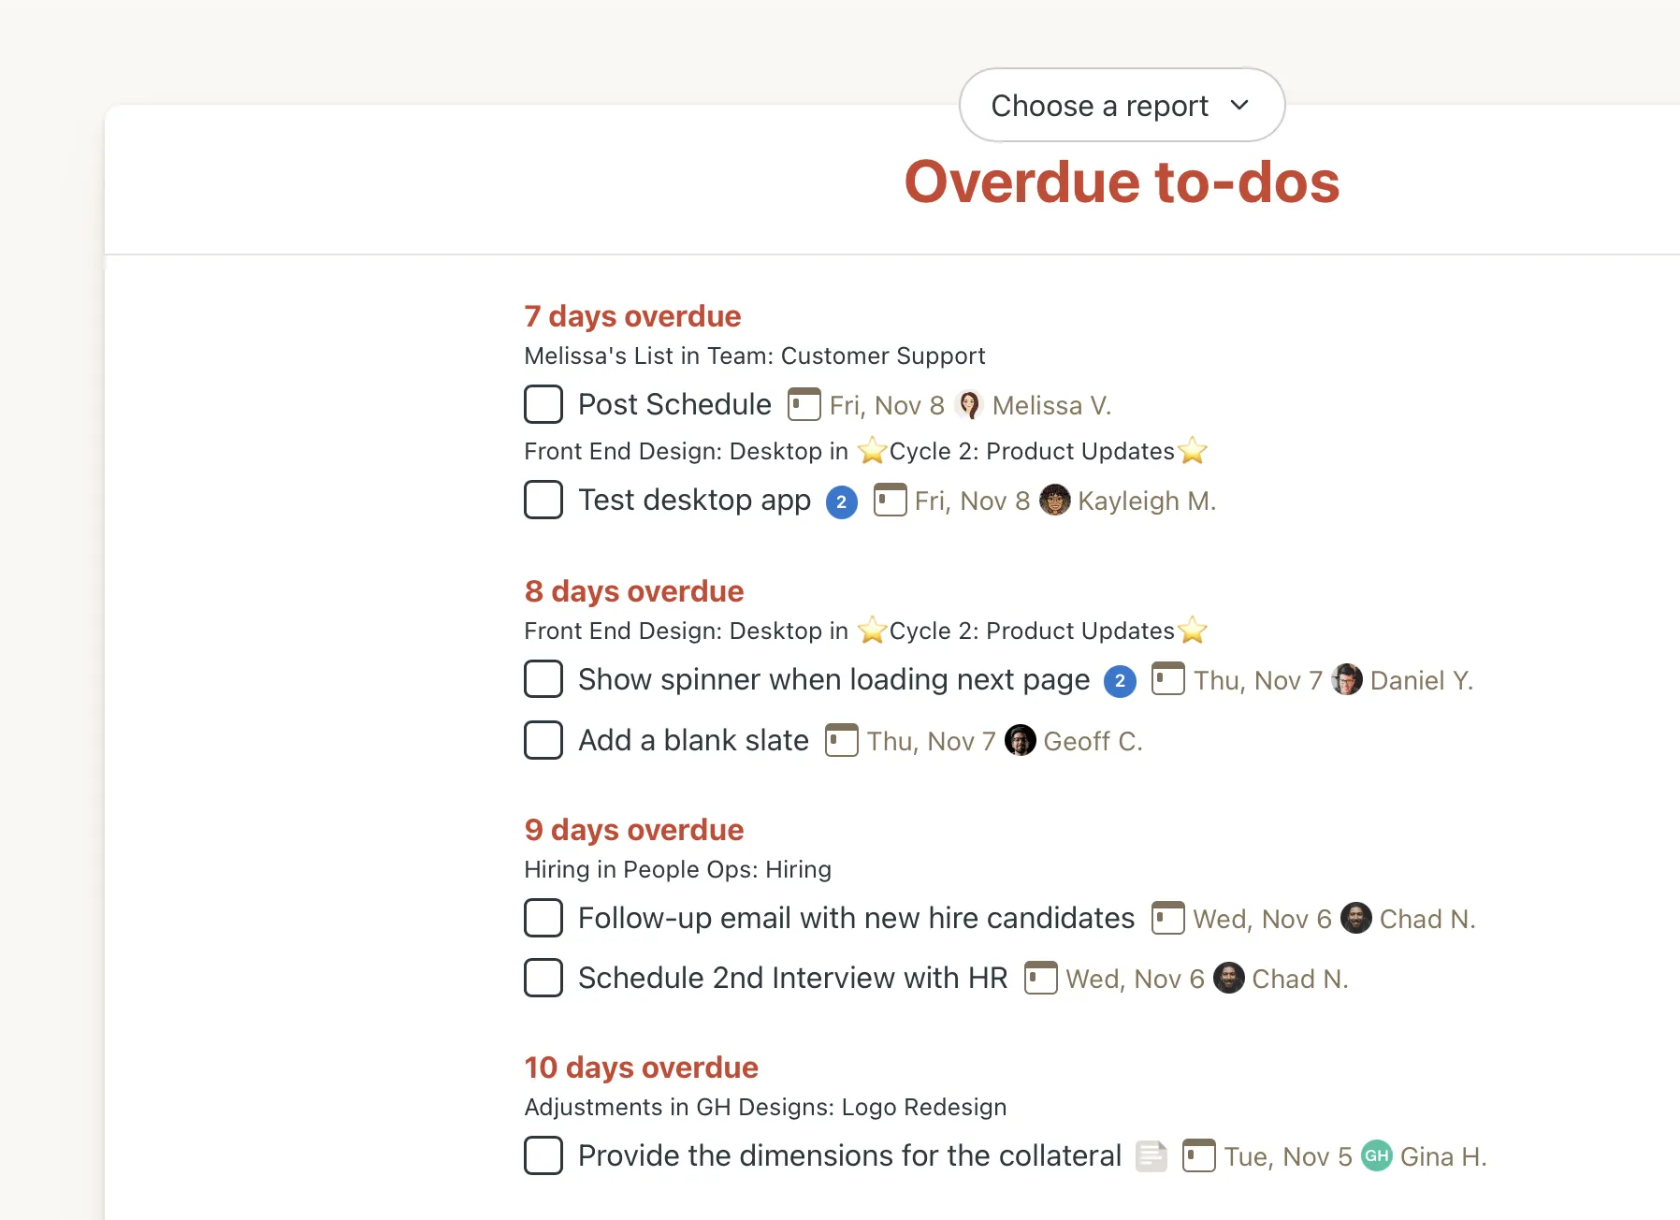The image size is (1680, 1220).
Task: Click Melissa V.'s avatar
Action: [x=969, y=404]
